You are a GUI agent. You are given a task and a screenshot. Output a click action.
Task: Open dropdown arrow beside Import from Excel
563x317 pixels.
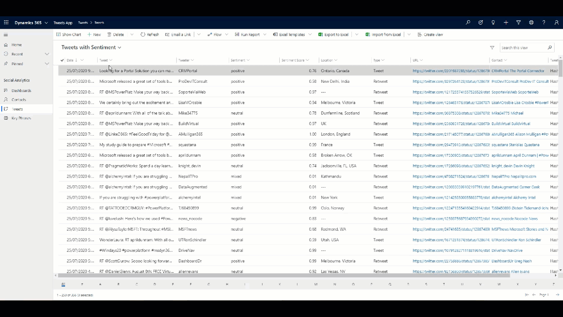(x=409, y=34)
